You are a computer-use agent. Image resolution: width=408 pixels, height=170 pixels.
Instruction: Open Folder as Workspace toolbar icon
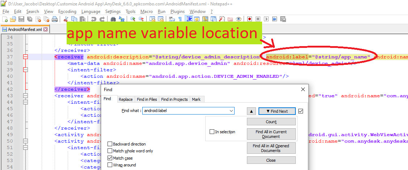230,19
